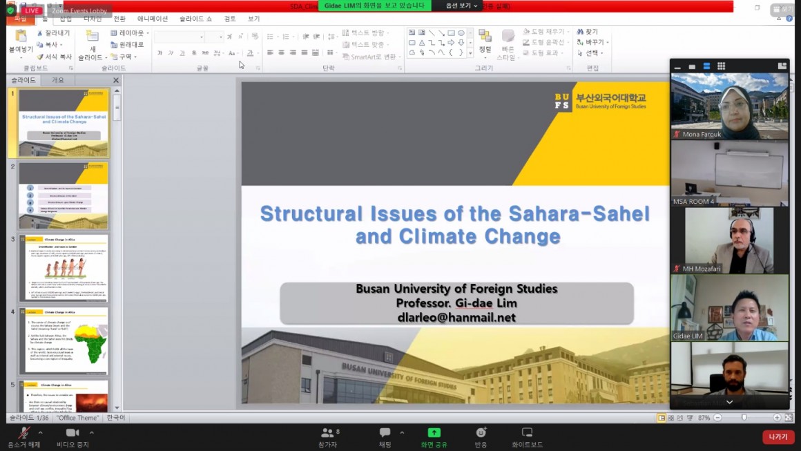Select slide 4 thumbnail with Africa map

pyautogui.click(x=64, y=341)
